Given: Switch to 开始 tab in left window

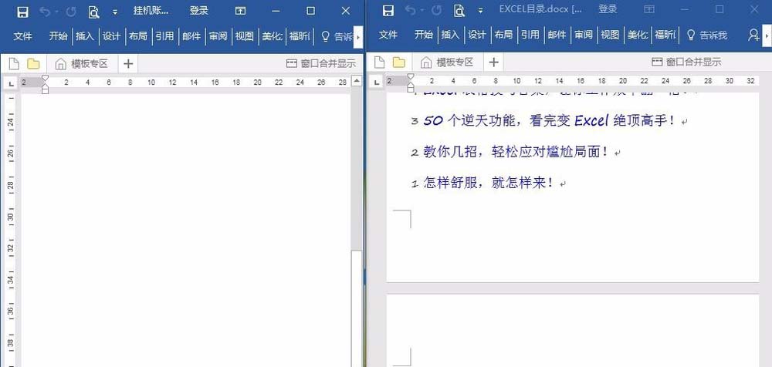Looking at the screenshot, I should pos(58,36).
